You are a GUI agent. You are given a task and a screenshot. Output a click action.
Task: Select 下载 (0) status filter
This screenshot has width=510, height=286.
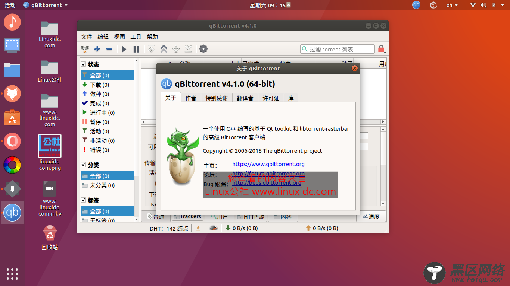pos(107,85)
